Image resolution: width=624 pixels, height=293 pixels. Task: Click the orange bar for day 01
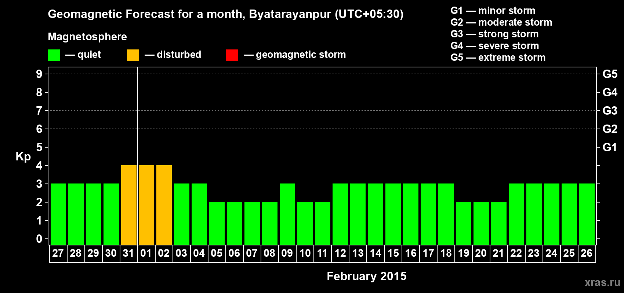(146, 205)
